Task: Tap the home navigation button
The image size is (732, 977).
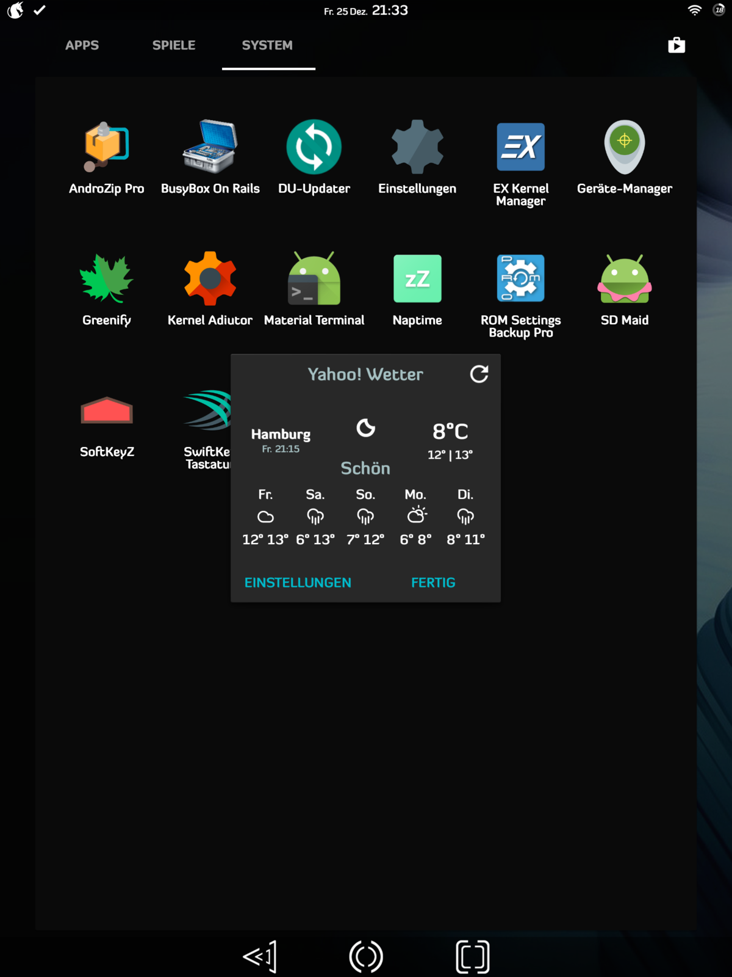Action: click(366, 956)
